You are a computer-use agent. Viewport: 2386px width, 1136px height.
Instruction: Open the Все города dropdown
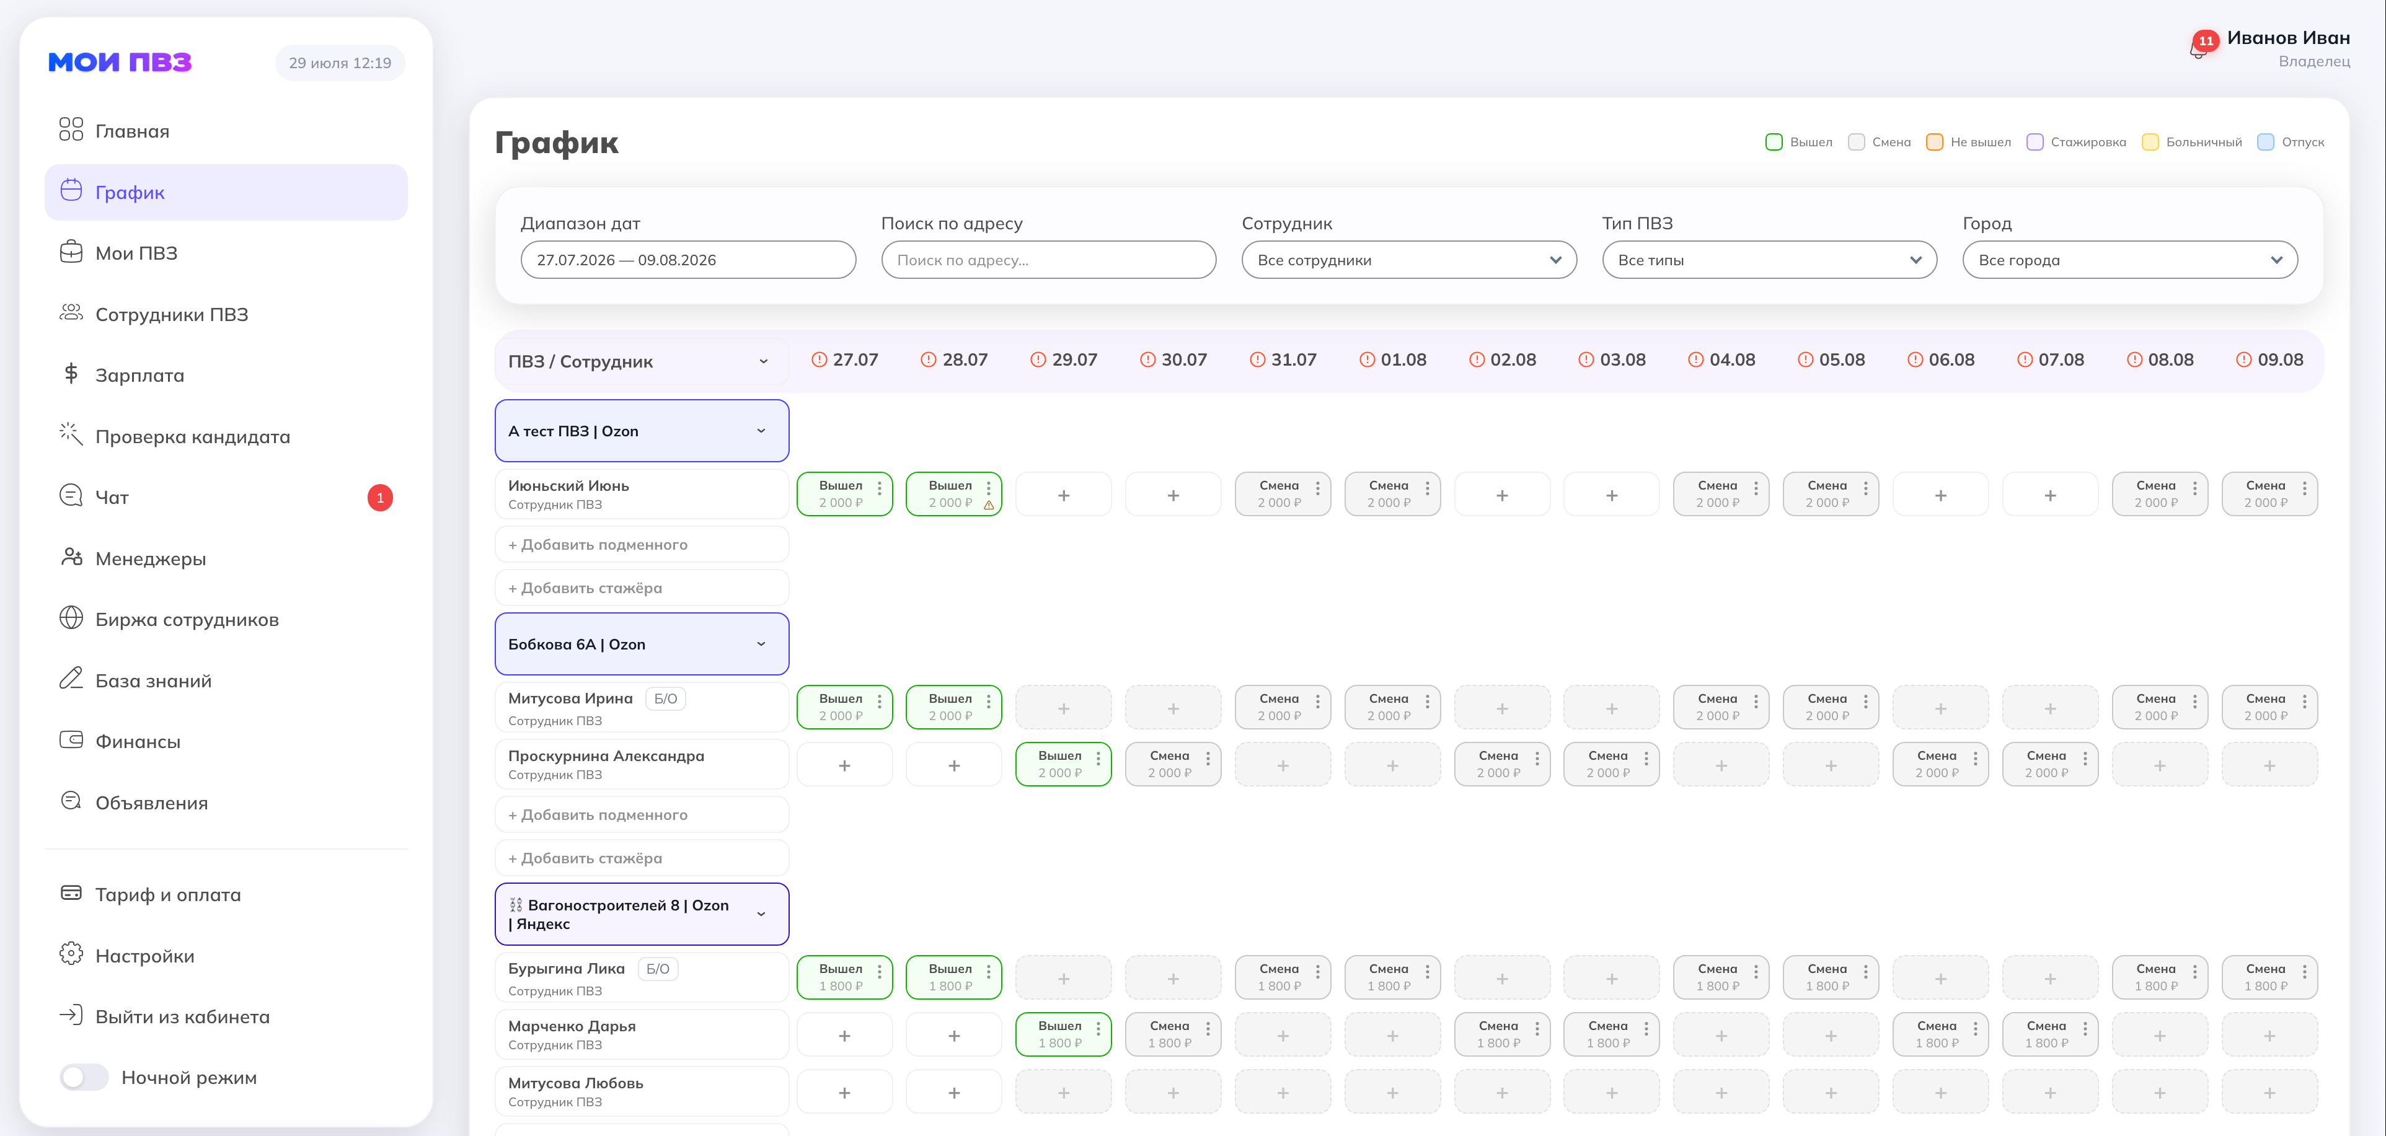point(2129,260)
